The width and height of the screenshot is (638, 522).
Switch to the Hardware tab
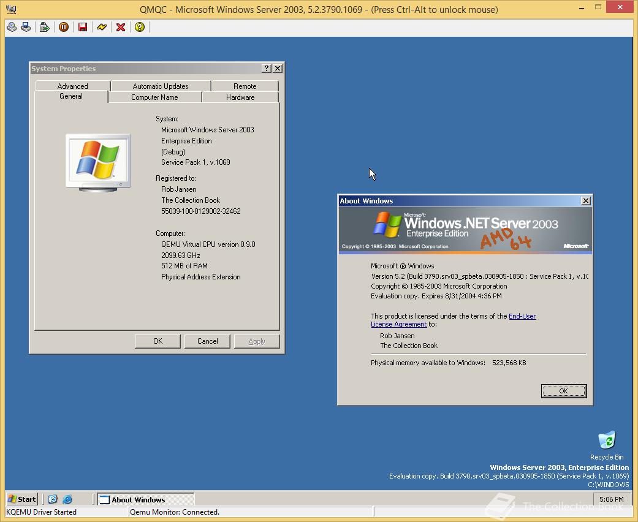(x=240, y=97)
